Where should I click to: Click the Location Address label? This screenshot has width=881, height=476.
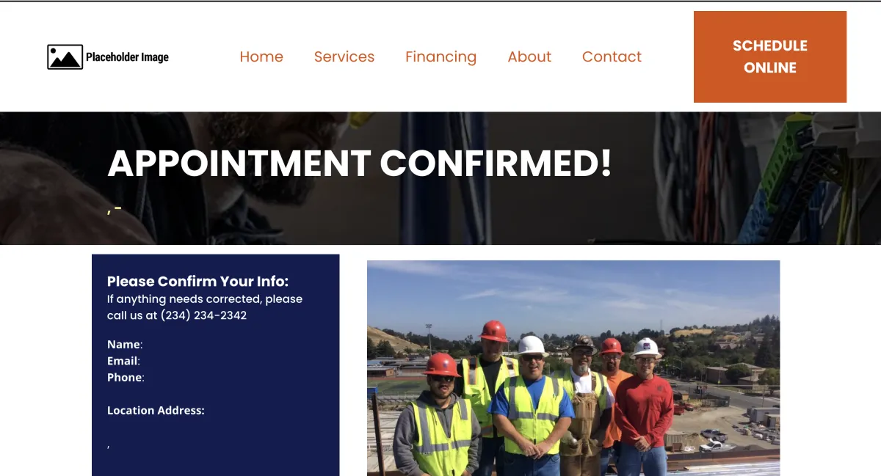coord(156,411)
